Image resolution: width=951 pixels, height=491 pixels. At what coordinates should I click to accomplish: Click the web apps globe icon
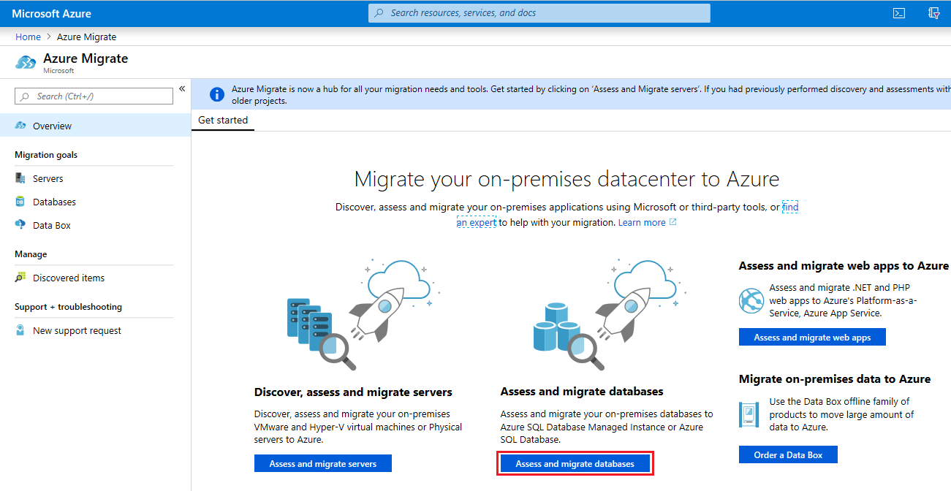click(x=751, y=301)
